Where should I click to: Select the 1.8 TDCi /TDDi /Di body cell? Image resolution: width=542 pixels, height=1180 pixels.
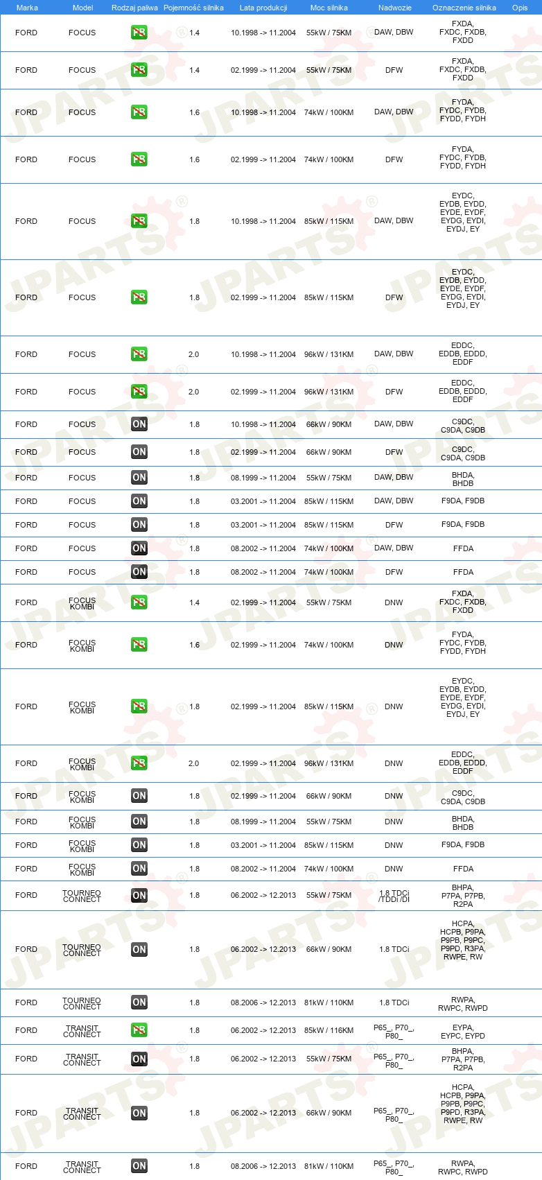click(x=394, y=896)
